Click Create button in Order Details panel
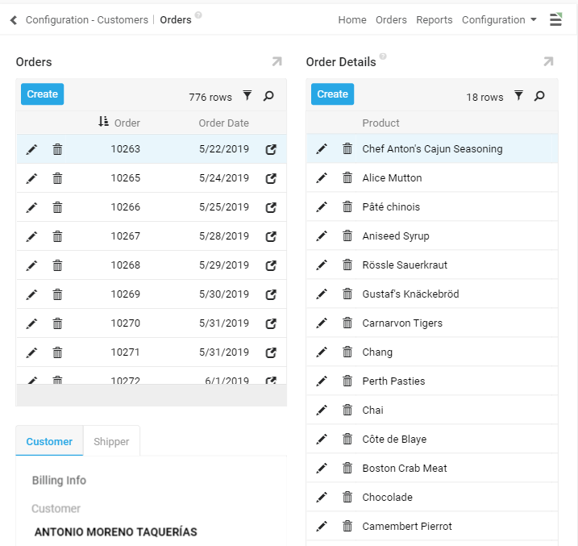The height and width of the screenshot is (546, 578). 332,94
